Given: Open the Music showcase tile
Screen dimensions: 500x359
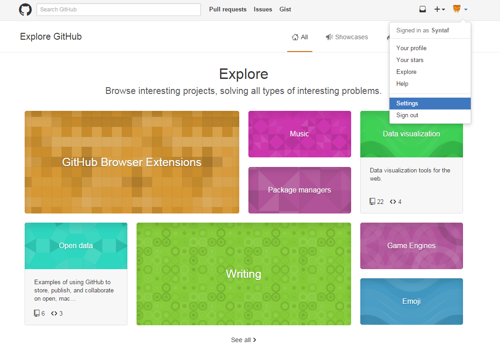Looking at the screenshot, I should click(x=300, y=134).
